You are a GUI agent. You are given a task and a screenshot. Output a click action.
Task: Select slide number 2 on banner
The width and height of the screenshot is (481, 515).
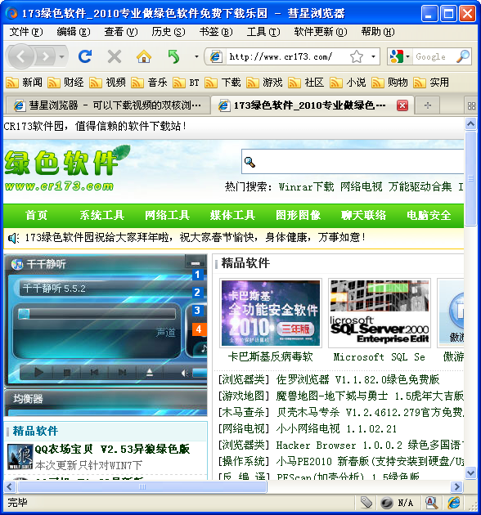[197, 293]
